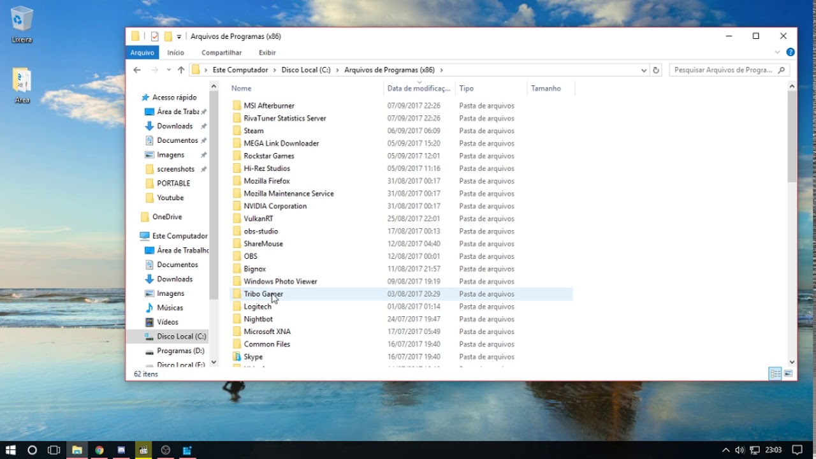The height and width of the screenshot is (459, 816).
Task: Open the Lixeira recycle bin desktop icon
Action: (22, 25)
